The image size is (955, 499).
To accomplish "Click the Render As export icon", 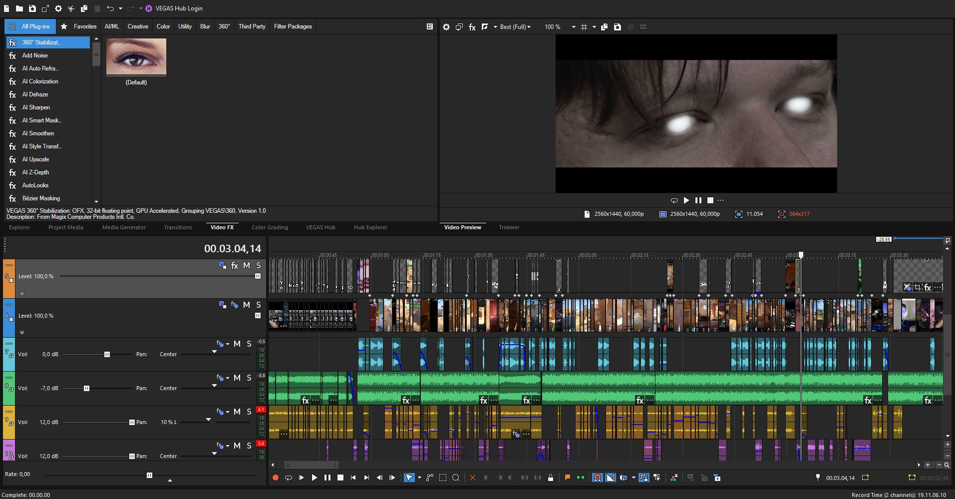I will pyautogui.click(x=45, y=8).
